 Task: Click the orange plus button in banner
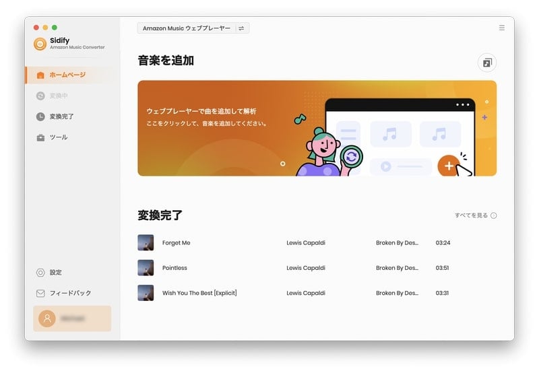click(x=449, y=166)
